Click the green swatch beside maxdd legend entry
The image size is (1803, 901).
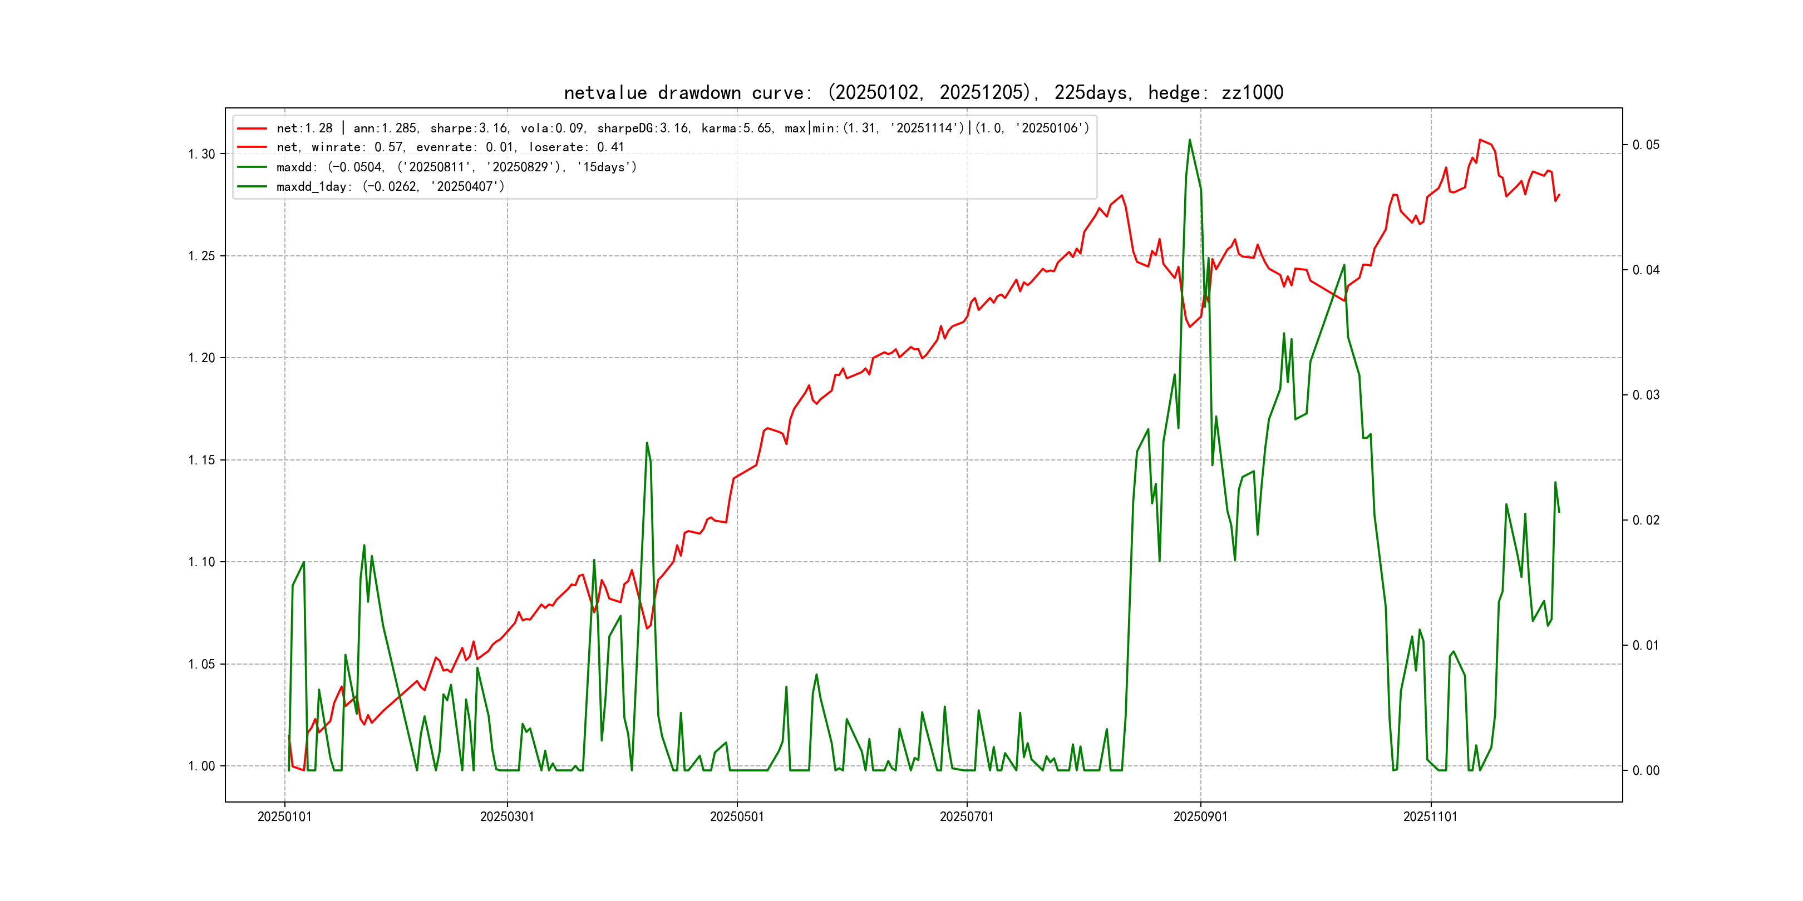click(x=252, y=167)
